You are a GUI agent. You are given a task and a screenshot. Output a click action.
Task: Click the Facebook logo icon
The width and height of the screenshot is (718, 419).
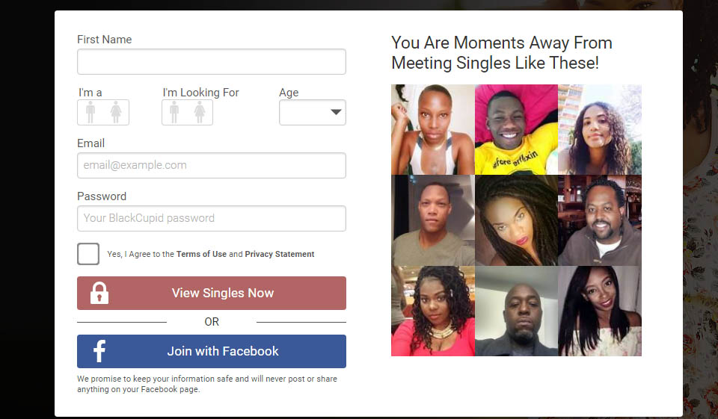(x=99, y=351)
